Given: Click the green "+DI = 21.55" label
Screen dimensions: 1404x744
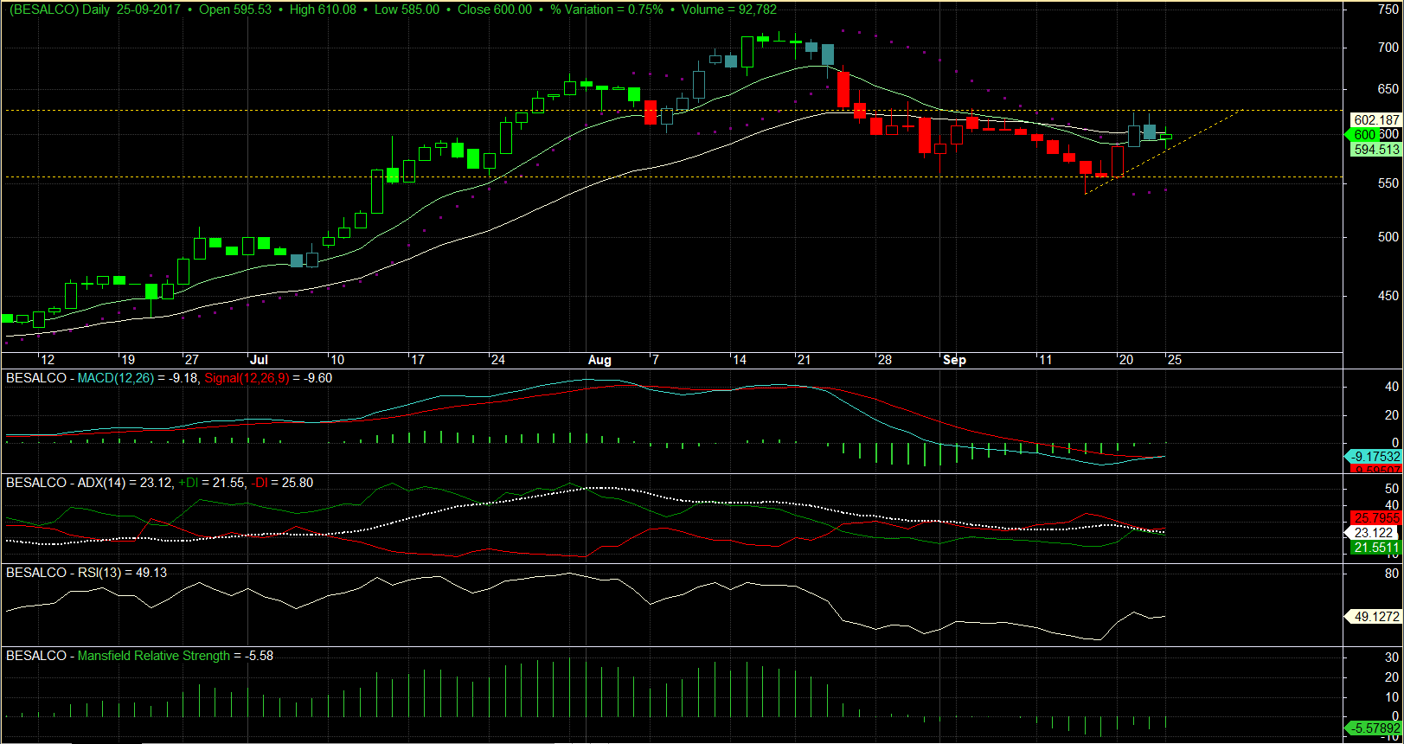Looking at the screenshot, I should pos(212,483).
